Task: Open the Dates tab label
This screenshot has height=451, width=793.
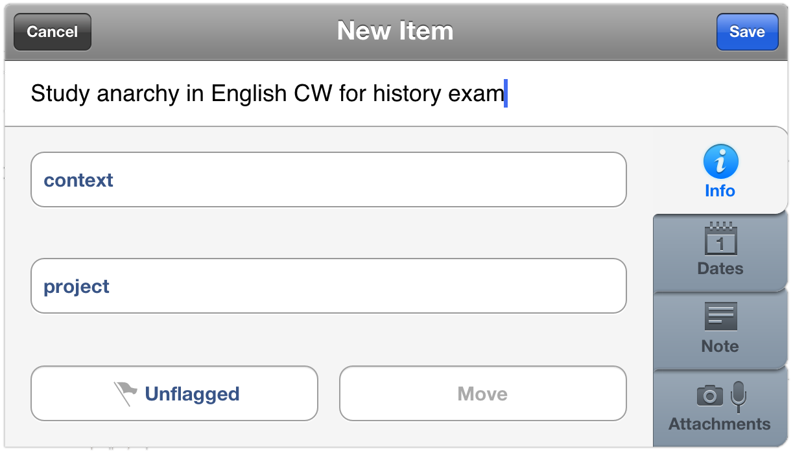Action: point(720,268)
